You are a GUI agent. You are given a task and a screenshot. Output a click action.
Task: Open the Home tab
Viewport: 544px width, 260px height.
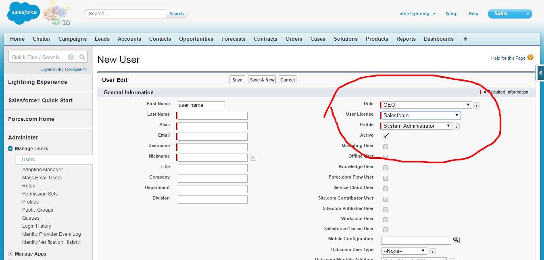point(17,39)
